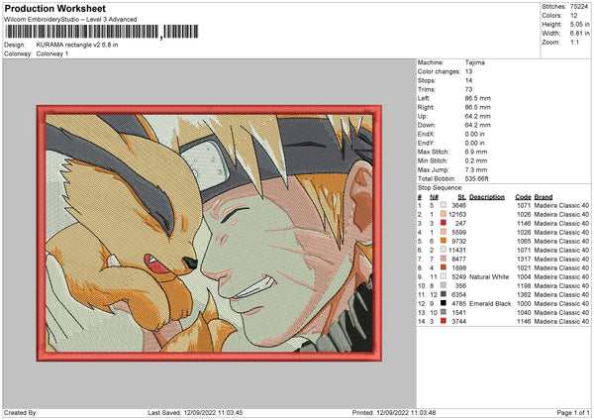Click the 'Page 1 of 1' indicator

(573, 412)
